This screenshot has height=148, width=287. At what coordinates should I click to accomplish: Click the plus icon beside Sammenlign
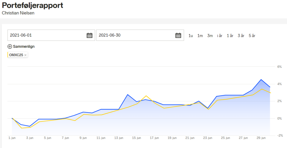(x=10, y=46)
